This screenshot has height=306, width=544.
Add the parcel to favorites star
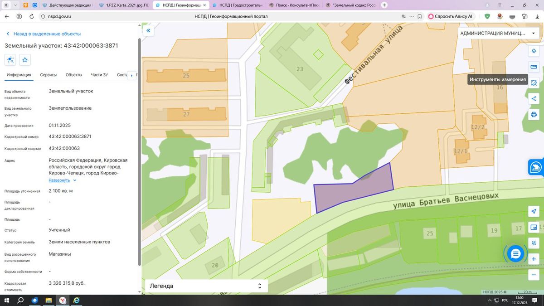[25, 59]
